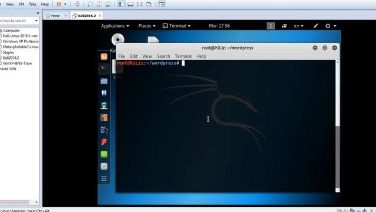This screenshot has height=212, width=376.
Task: Open Terminal File menu
Action: pyautogui.click(x=122, y=57)
